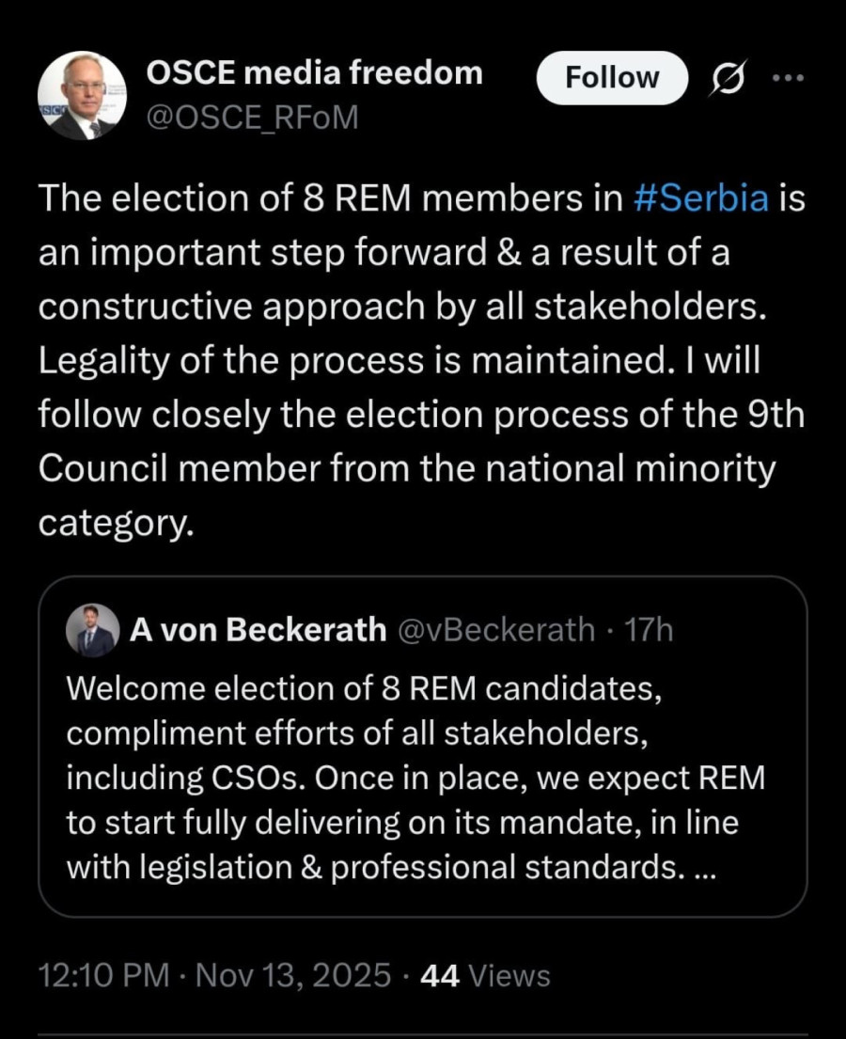This screenshot has height=1039, width=846.
Task: Open the #Serbia hashtag link
Action: pyautogui.click(x=702, y=199)
